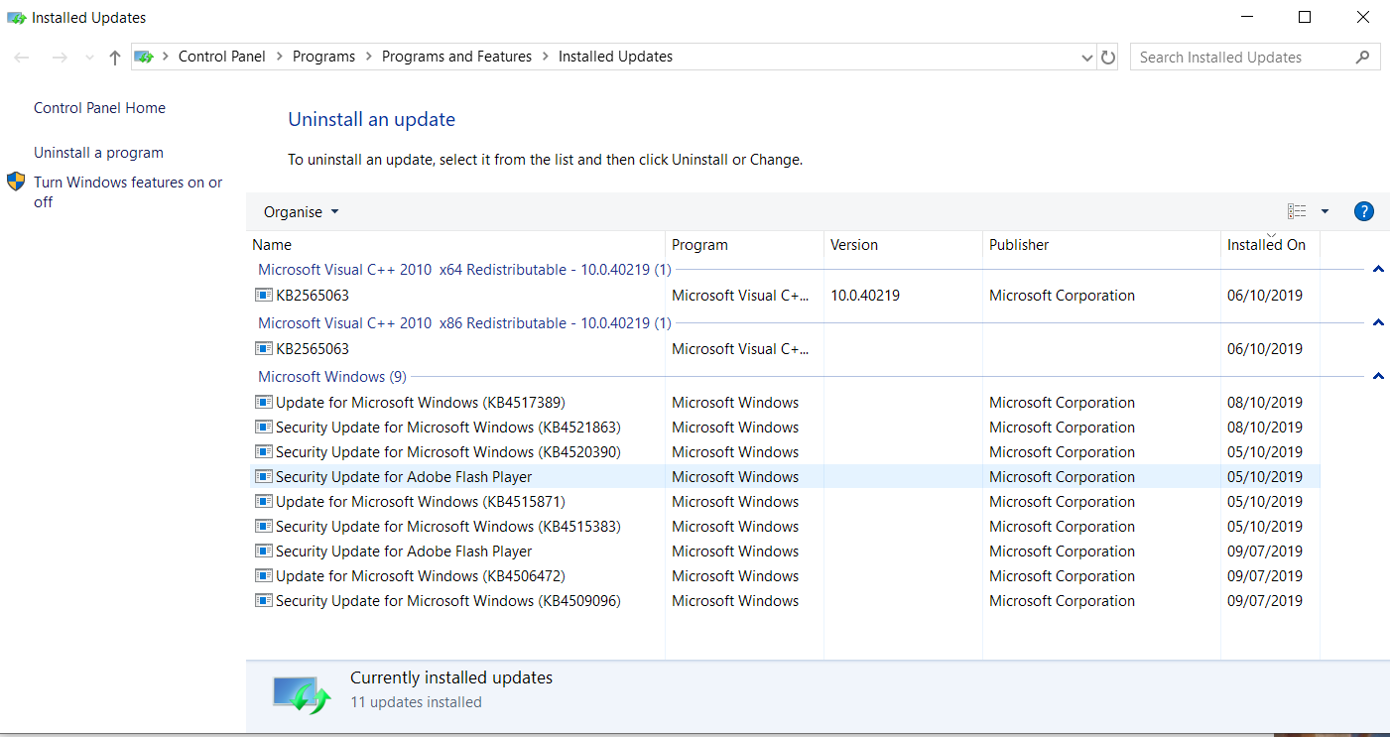Click icon of KB2565063 row without version

pyautogui.click(x=264, y=348)
